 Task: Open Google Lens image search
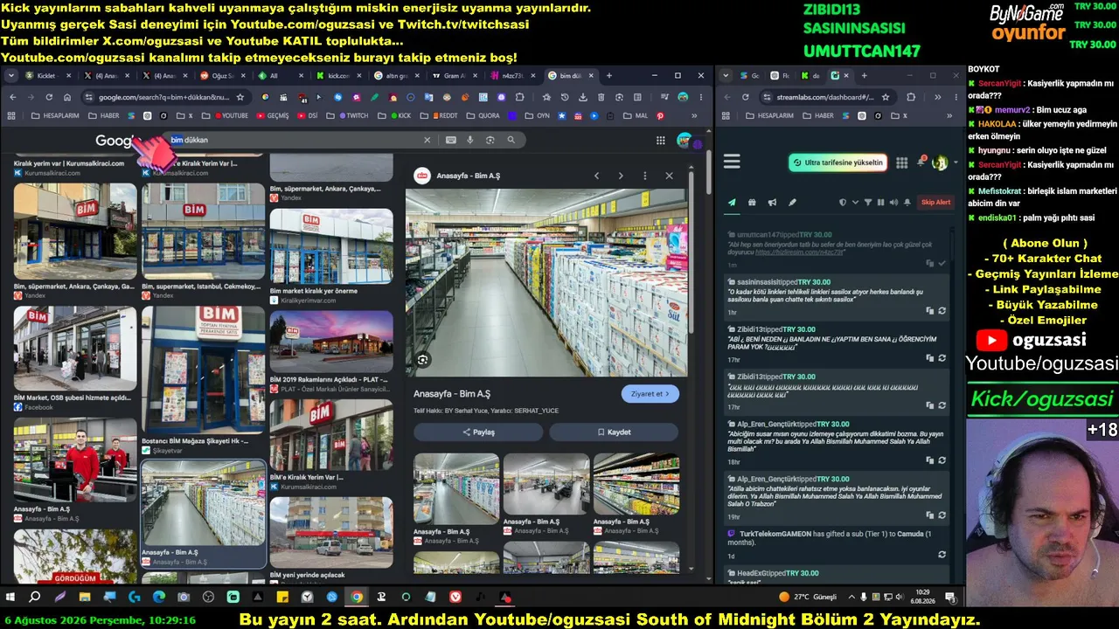coord(490,140)
